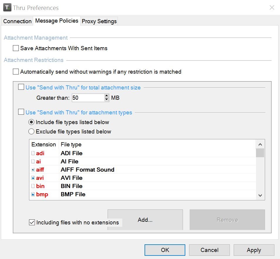Click the Greater than MB input field
280x259 pixels.
[88, 98]
